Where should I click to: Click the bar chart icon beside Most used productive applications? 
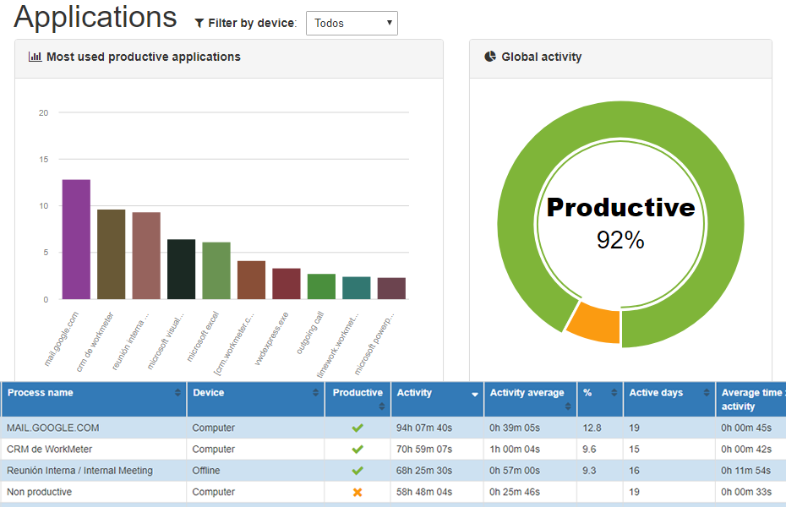35,57
